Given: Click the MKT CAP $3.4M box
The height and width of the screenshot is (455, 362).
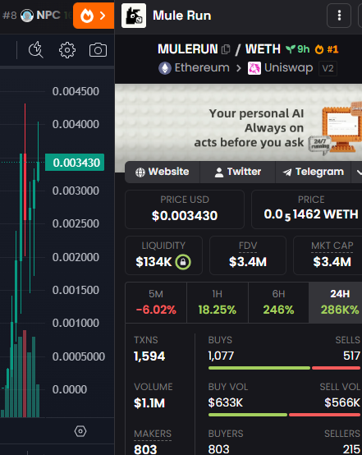Looking at the screenshot, I should tap(328, 255).
